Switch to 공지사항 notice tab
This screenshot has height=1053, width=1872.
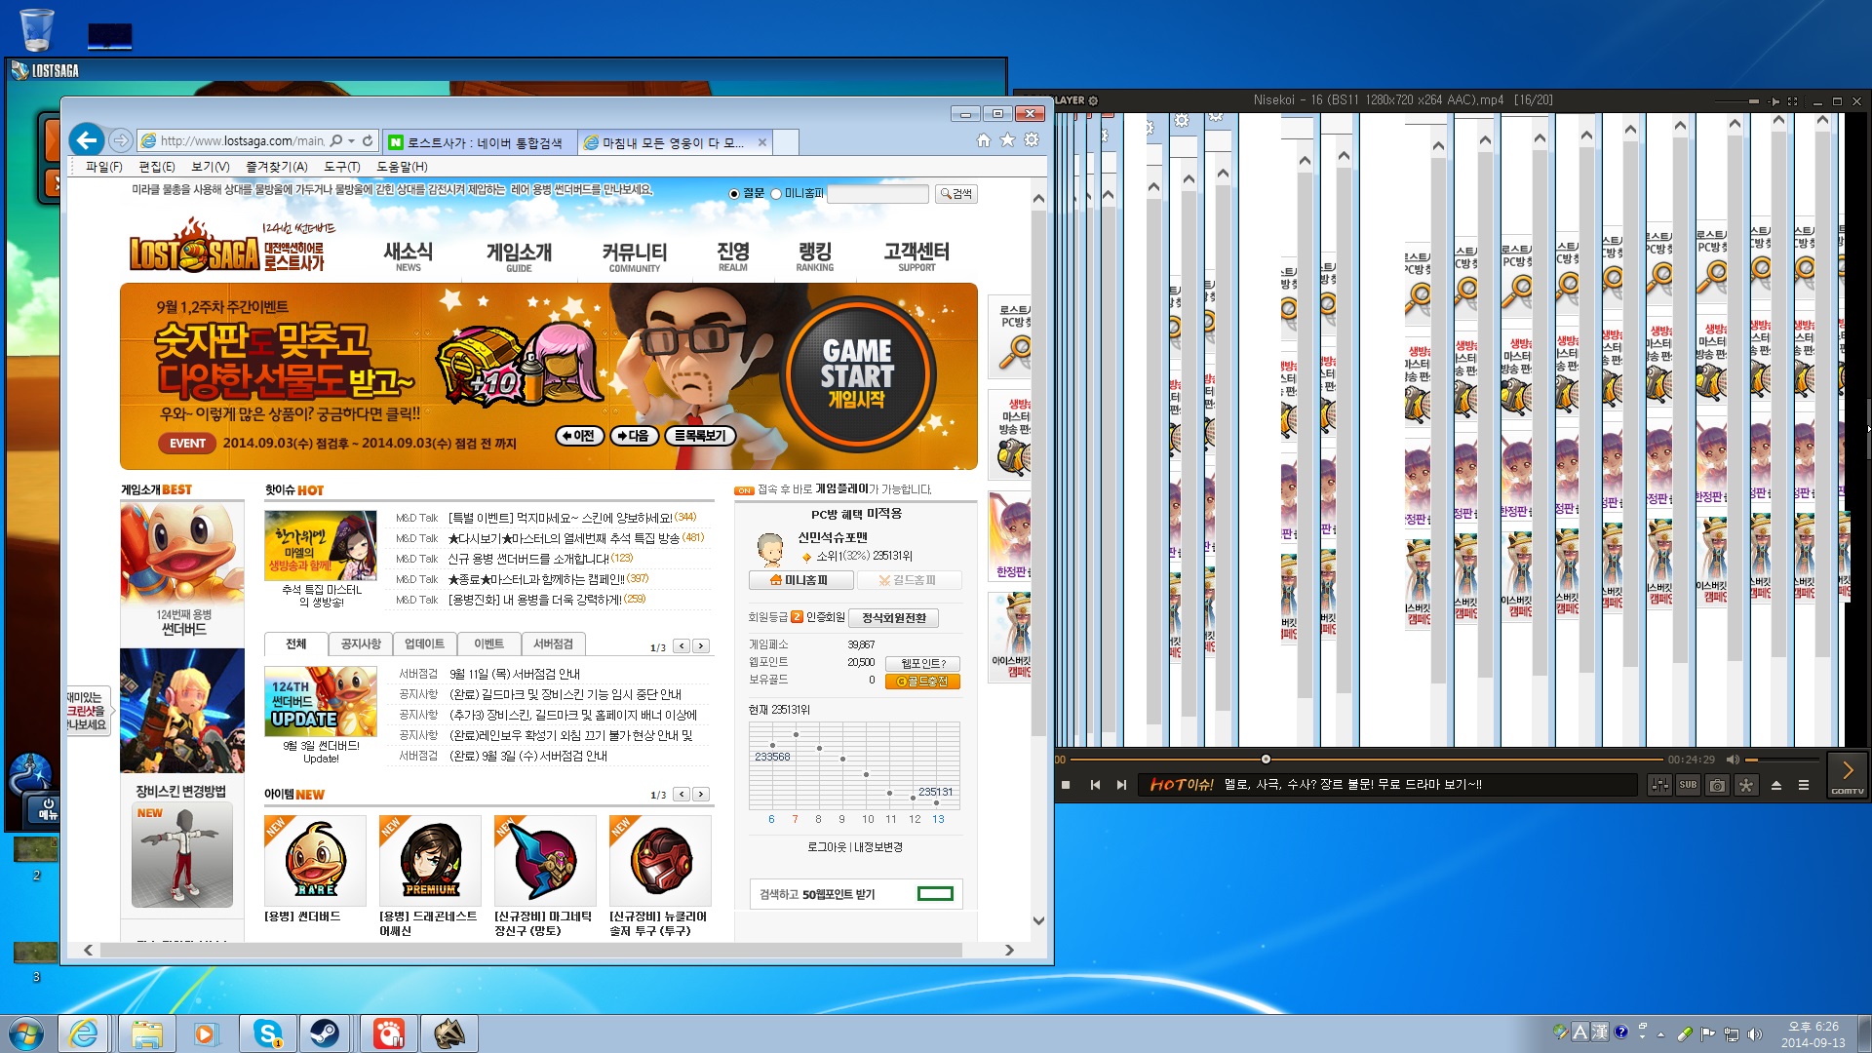tap(361, 644)
